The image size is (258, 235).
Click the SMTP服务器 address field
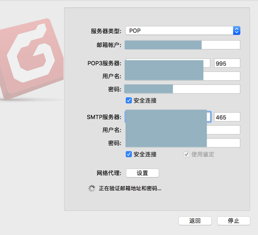click(x=168, y=117)
